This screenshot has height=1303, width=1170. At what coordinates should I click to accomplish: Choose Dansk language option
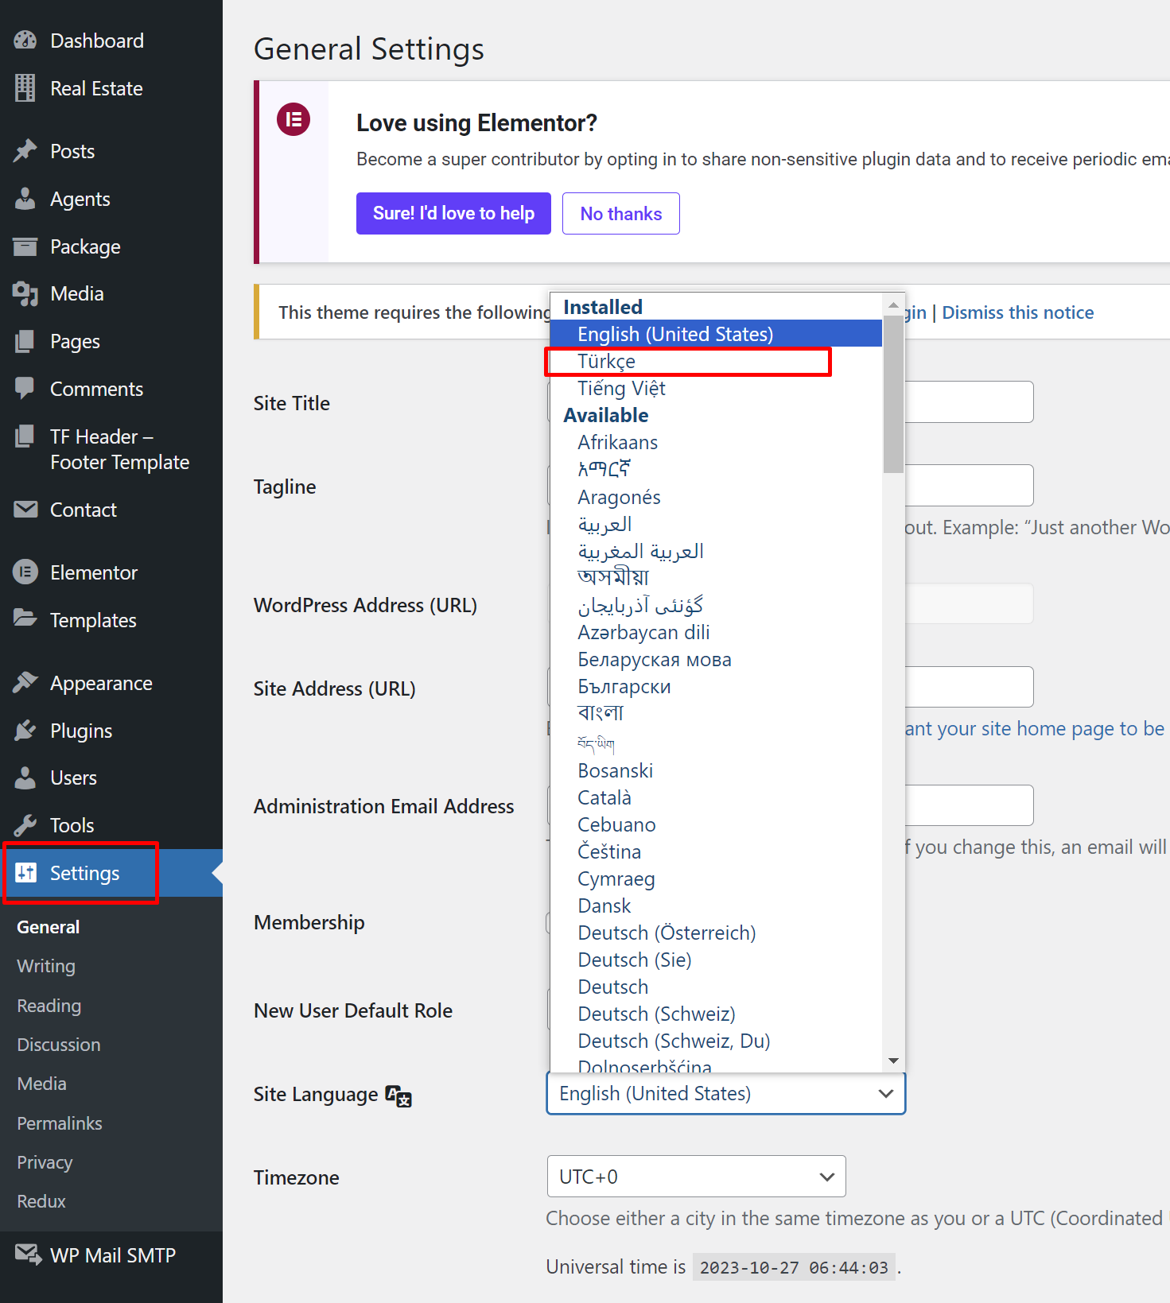point(716,906)
